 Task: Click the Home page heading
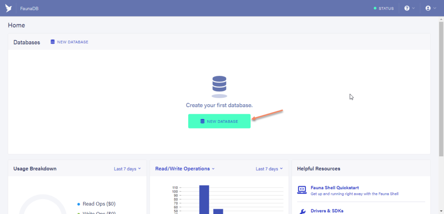[16, 25]
